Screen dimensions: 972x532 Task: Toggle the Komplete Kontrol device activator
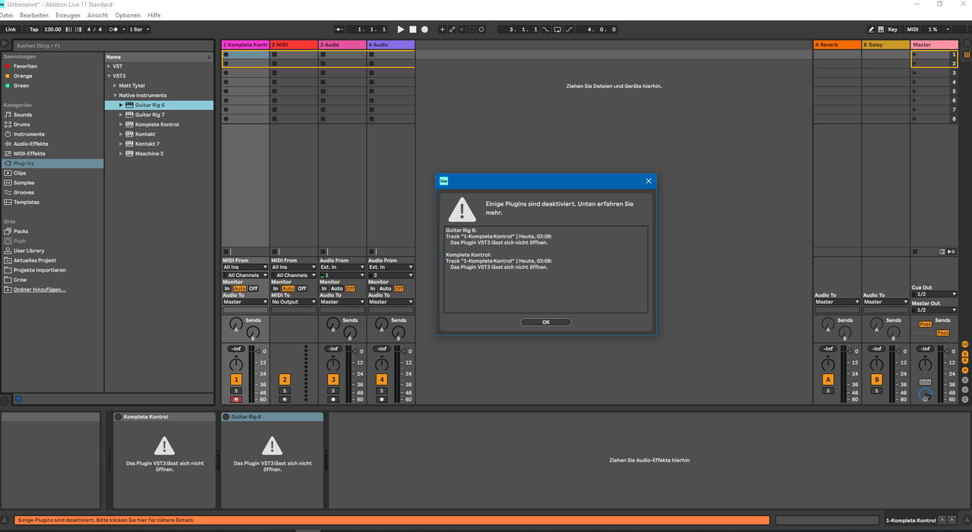(x=118, y=417)
